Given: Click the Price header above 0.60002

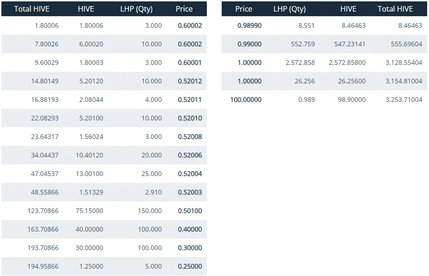Looking at the screenshot, I should [184, 9].
